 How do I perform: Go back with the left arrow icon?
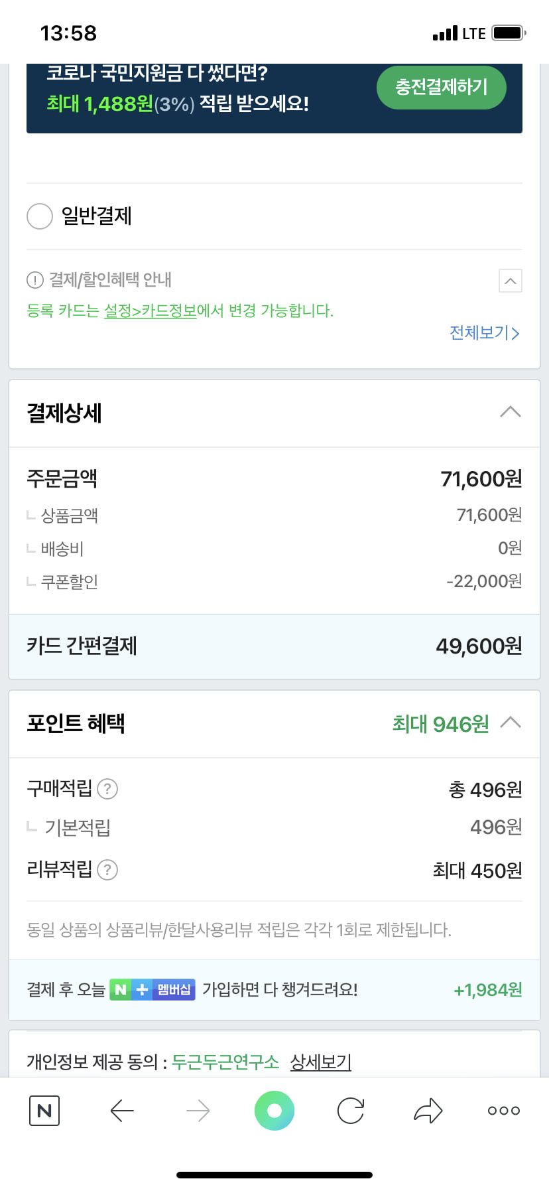pos(122,1110)
